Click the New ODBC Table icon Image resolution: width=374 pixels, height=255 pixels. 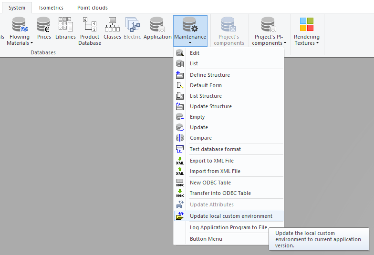pyautogui.click(x=180, y=183)
